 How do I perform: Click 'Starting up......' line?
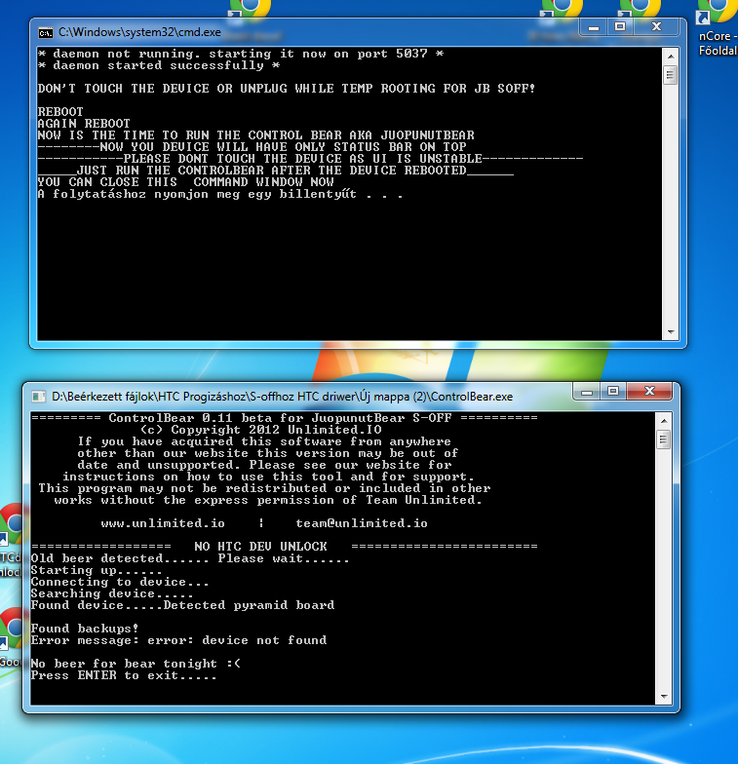tap(97, 570)
